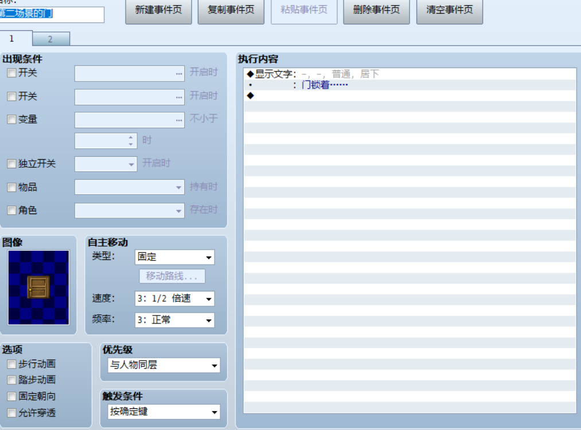Click the event name field 第二场景的门
Image resolution: width=581 pixels, height=430 pixels.
[x=52, y=14]
